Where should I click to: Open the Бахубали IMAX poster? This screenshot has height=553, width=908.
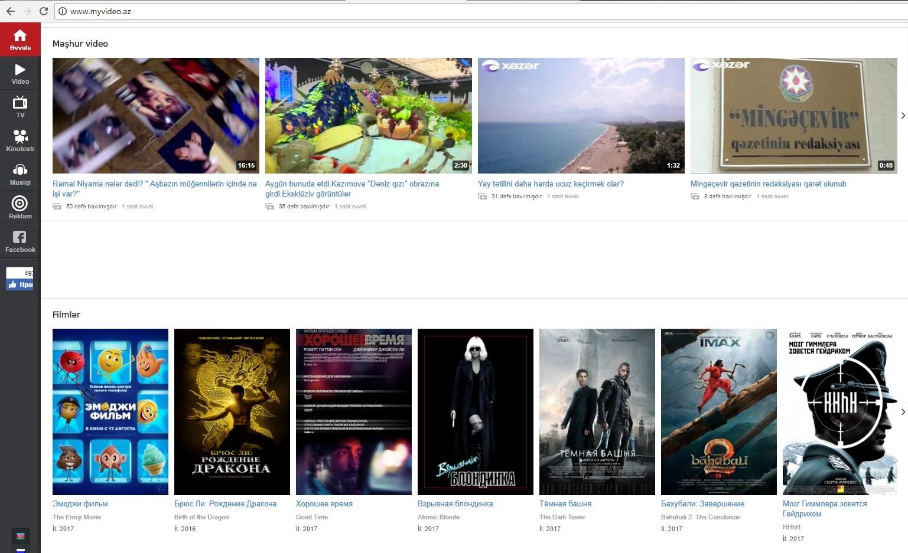[719, 412]
